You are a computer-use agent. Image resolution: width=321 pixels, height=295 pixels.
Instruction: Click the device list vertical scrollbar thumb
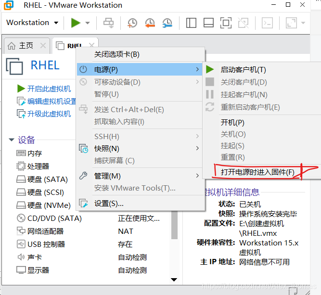pyautogui.click(x=174, y=225)
